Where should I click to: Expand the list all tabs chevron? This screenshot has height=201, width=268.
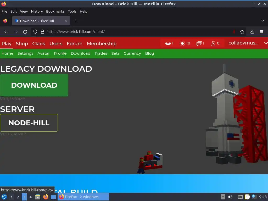tap(263, 21)
